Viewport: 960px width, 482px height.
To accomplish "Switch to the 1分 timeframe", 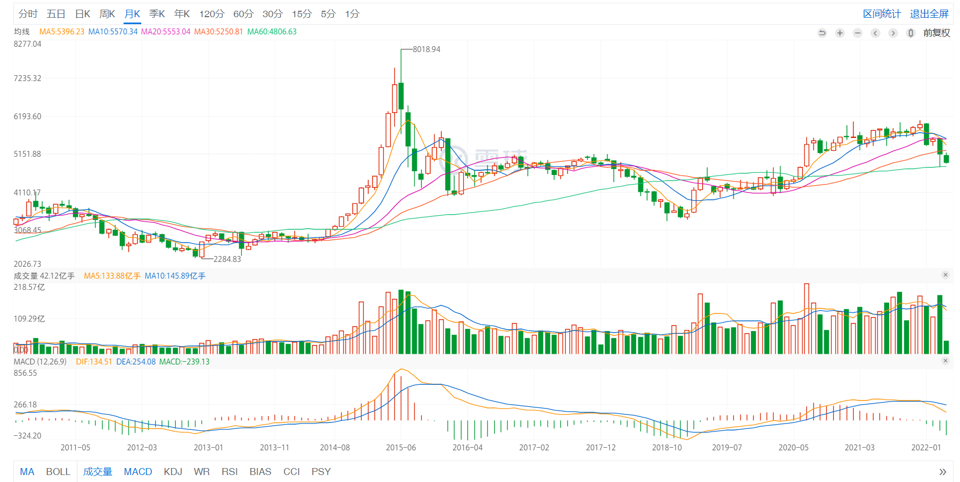I will (x=352, y=14).
